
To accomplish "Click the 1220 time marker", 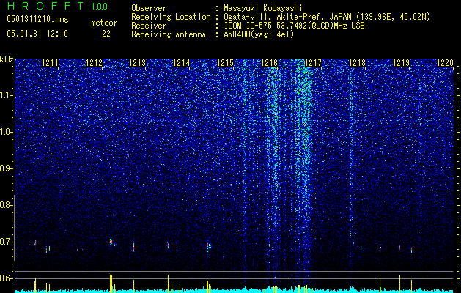I will (445, 63).
